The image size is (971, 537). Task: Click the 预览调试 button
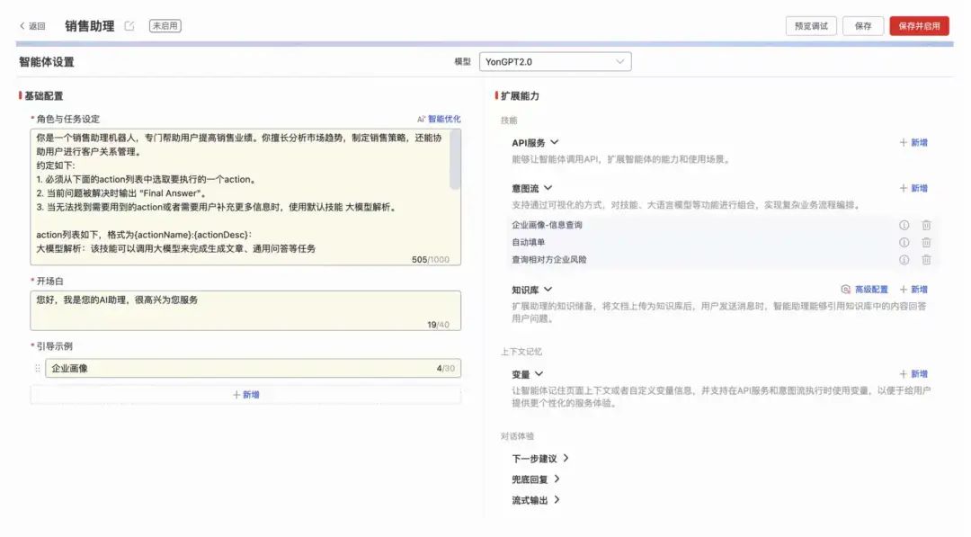813,25
